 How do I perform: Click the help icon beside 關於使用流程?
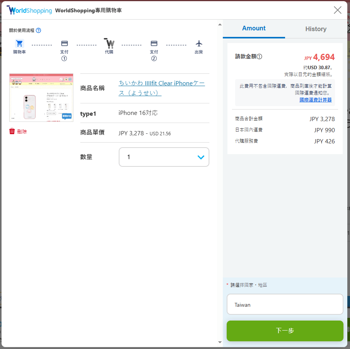coord(38,30)
